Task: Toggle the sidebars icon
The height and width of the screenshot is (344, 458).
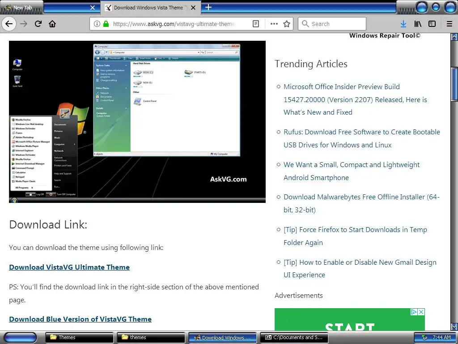Action: (432, 24)
